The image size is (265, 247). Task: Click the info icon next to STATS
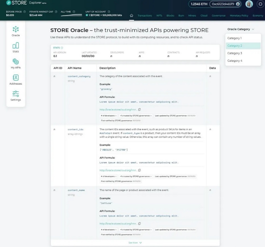coord(62,48)
